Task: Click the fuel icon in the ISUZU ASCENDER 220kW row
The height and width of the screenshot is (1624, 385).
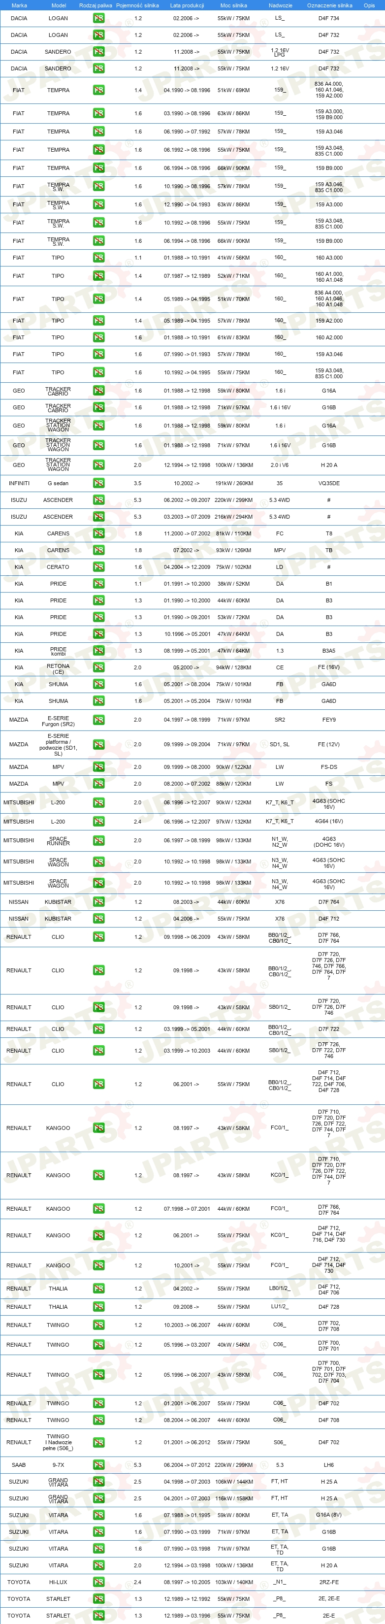Action: [x=99, y=500]
